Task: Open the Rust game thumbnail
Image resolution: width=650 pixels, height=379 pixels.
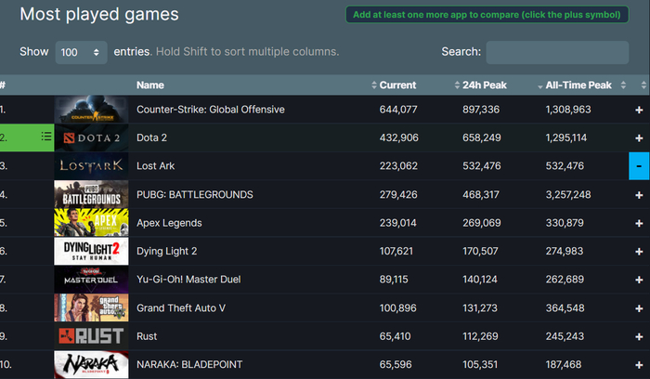Action: coord(91,336)
